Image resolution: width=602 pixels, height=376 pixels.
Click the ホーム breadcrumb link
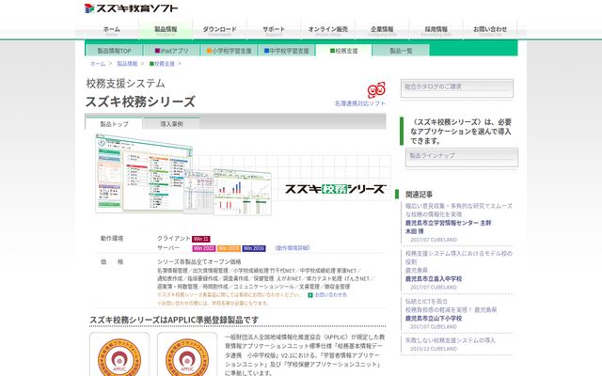(x=98, y=64)
